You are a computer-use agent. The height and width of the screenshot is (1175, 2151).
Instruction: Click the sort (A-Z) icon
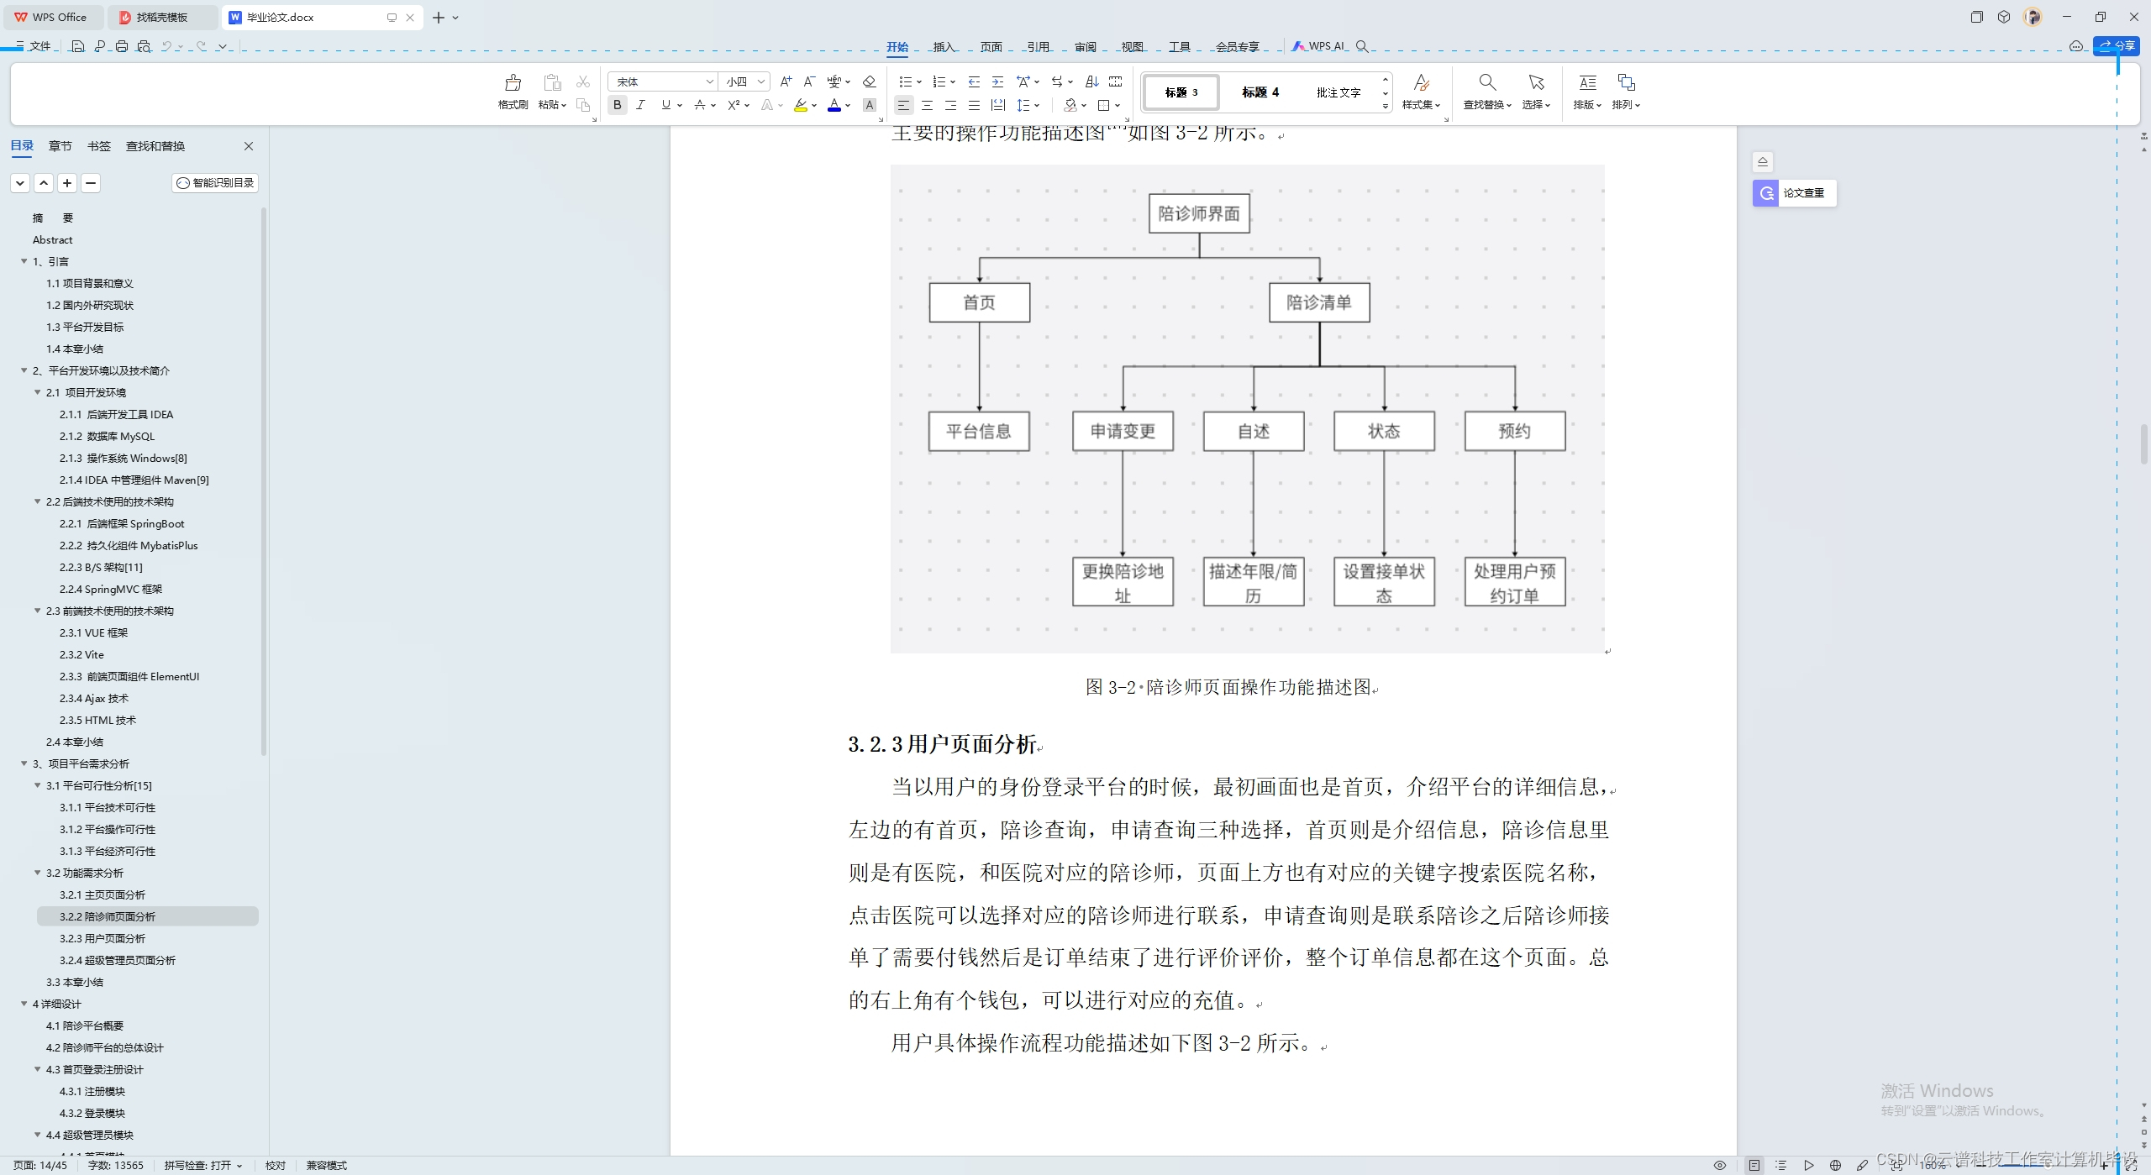[x=1091, y=81]
